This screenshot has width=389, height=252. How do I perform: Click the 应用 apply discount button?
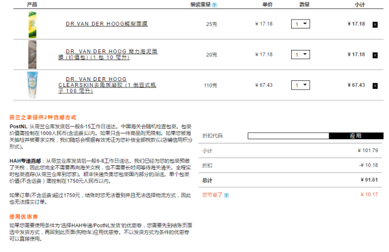click(356, 136)
